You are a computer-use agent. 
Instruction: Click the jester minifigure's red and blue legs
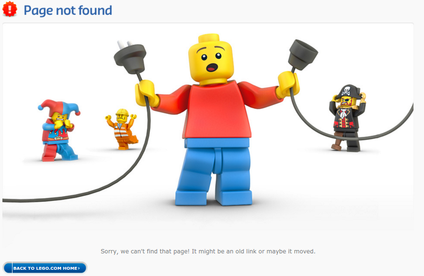pyautogui.click(x=59, y=152)
